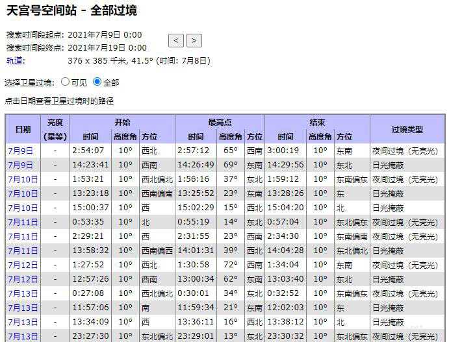Click the peak time 13:36:11 cell
Viewport: 449px width, 342px height.
click(196, 322)
